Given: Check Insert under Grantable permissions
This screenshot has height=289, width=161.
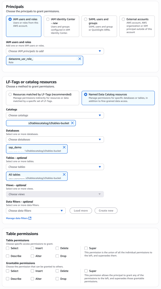Looking at the screenshot, I should pyautogui.click(x=32, y=271).
